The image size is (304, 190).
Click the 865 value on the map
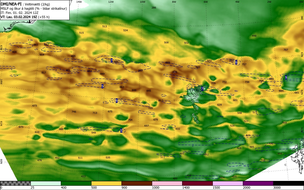168,63
